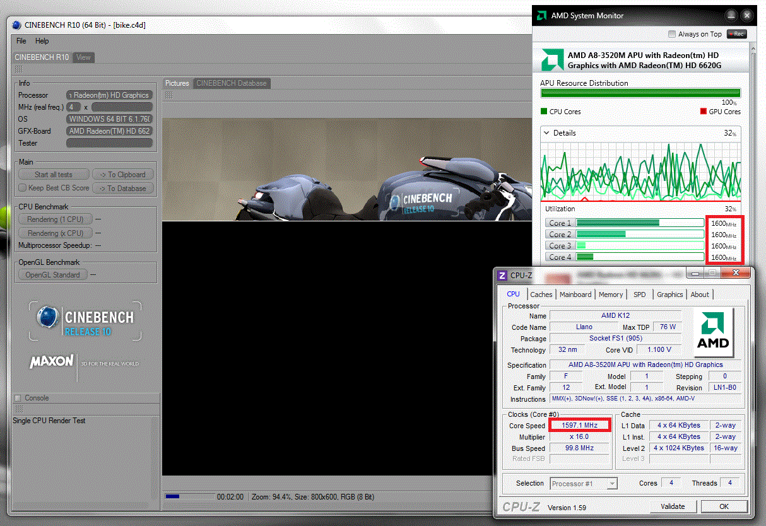
Task: Click the 'Zoom: 94.4%' status text
Action: tap(271, 497)
